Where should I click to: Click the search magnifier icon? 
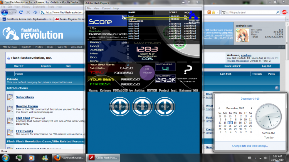pos(277,12)
